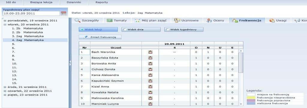The height and width of the screenshot is (108, 307).
Task: Click the table scrollbar up arrow
Action: (x=241, y=51)
